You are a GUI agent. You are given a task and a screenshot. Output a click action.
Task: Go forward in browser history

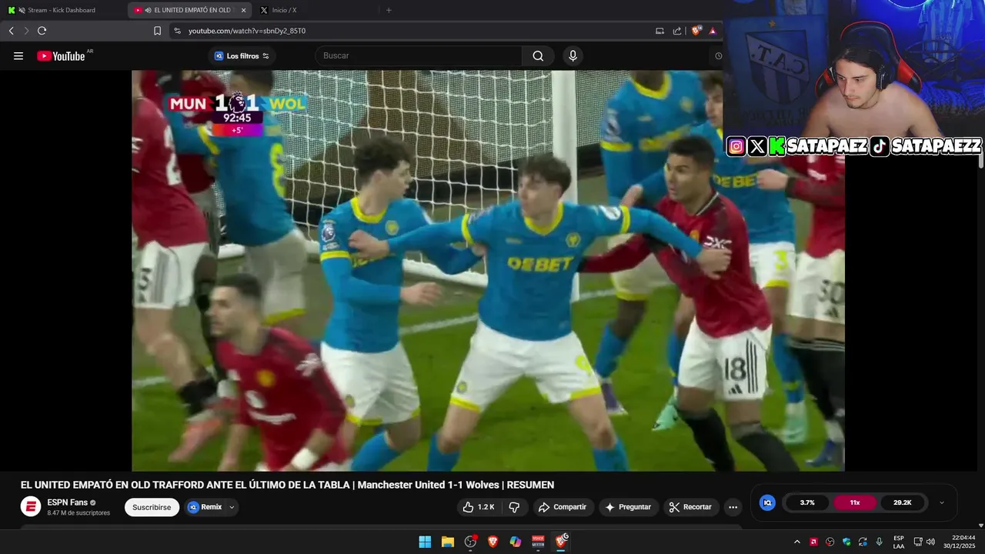[26, 31]
